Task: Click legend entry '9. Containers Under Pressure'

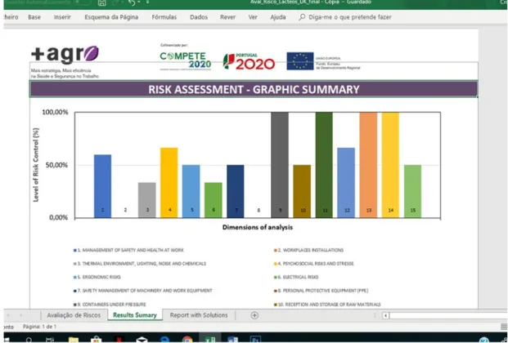Action: [110, 305]
